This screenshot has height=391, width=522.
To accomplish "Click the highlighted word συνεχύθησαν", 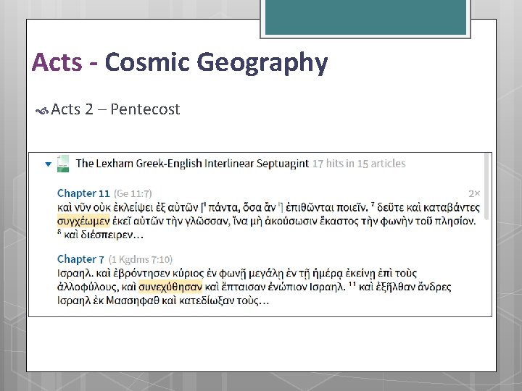I will (x=170, y=287).
